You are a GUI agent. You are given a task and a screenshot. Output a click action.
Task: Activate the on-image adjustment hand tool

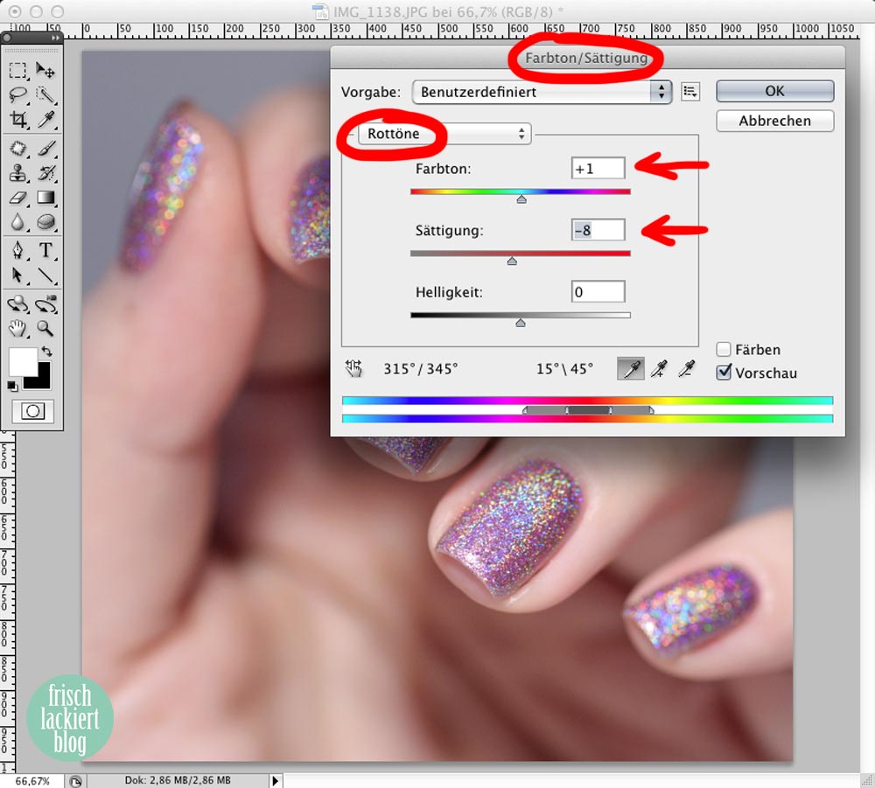point(353,368)
